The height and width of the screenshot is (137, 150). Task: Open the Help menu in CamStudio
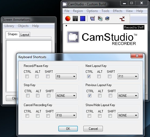point(140,11)
